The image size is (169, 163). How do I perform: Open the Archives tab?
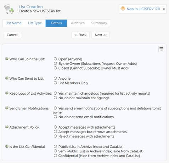pyautogui.click(x=78, y=23)
